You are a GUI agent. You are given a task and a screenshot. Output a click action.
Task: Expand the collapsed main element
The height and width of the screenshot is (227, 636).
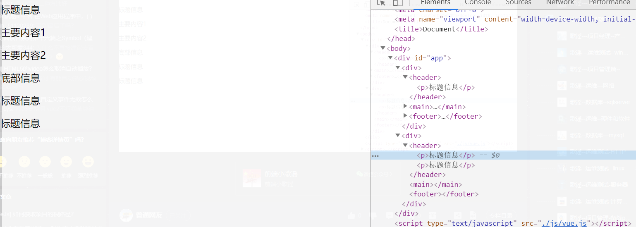(x=405, y=106)
